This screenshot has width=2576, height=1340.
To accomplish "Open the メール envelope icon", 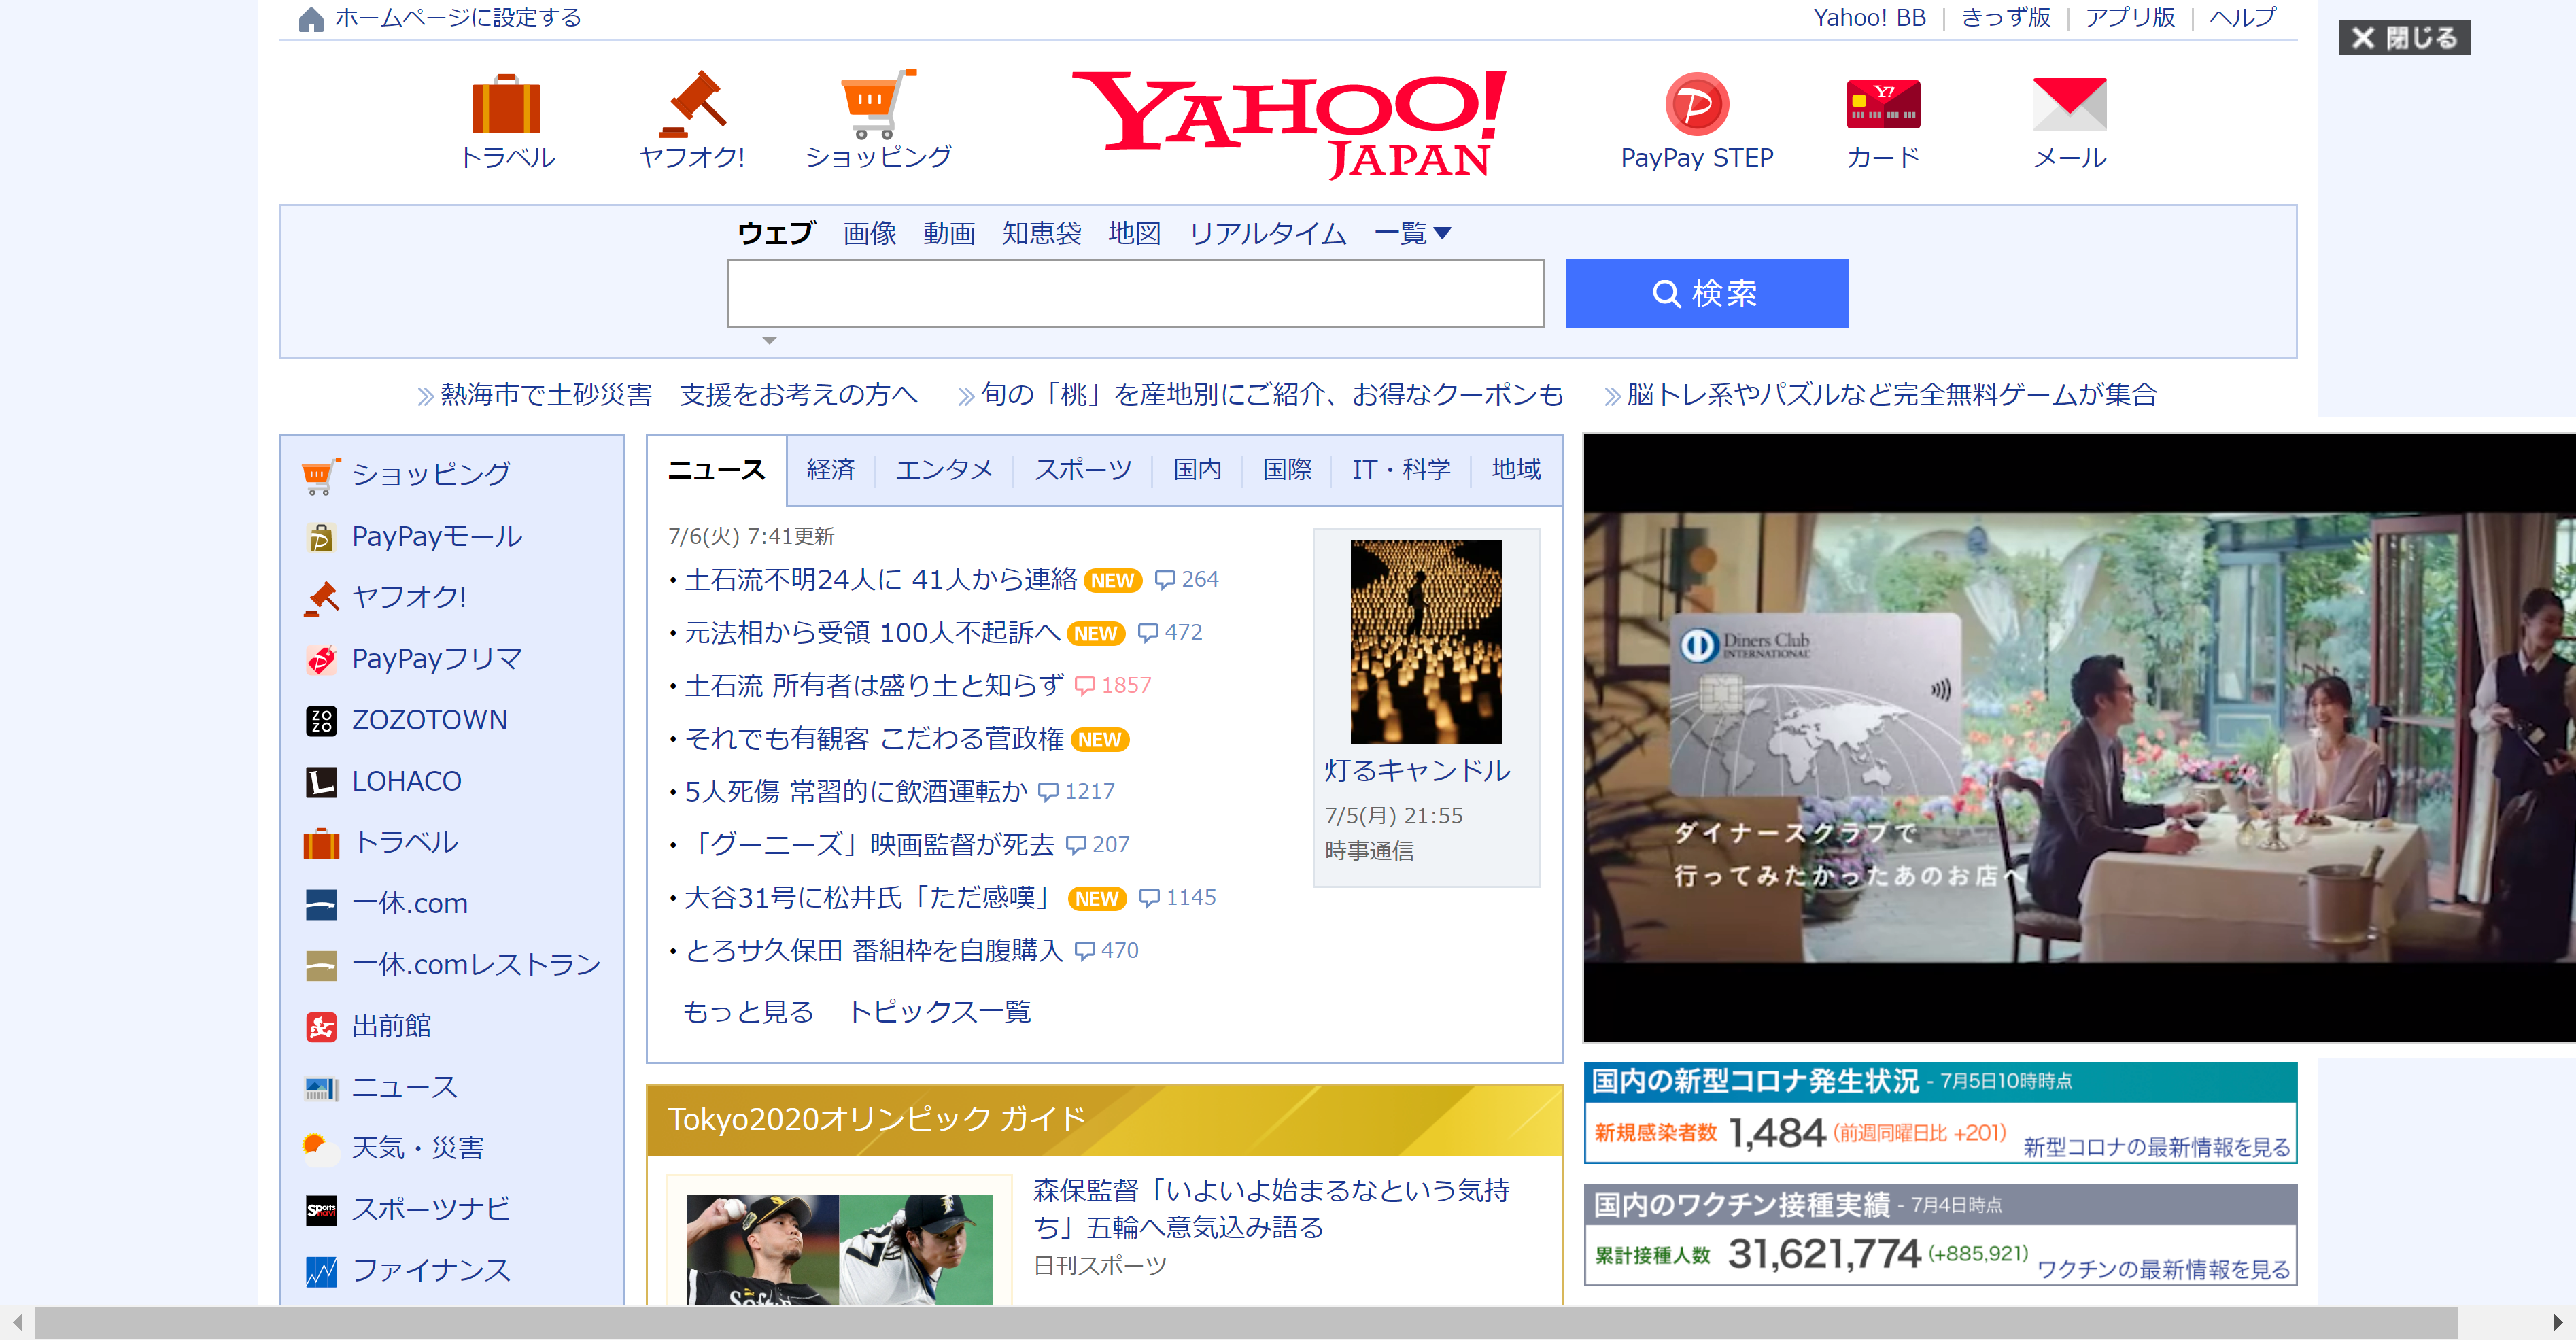I will (2069, 104).
